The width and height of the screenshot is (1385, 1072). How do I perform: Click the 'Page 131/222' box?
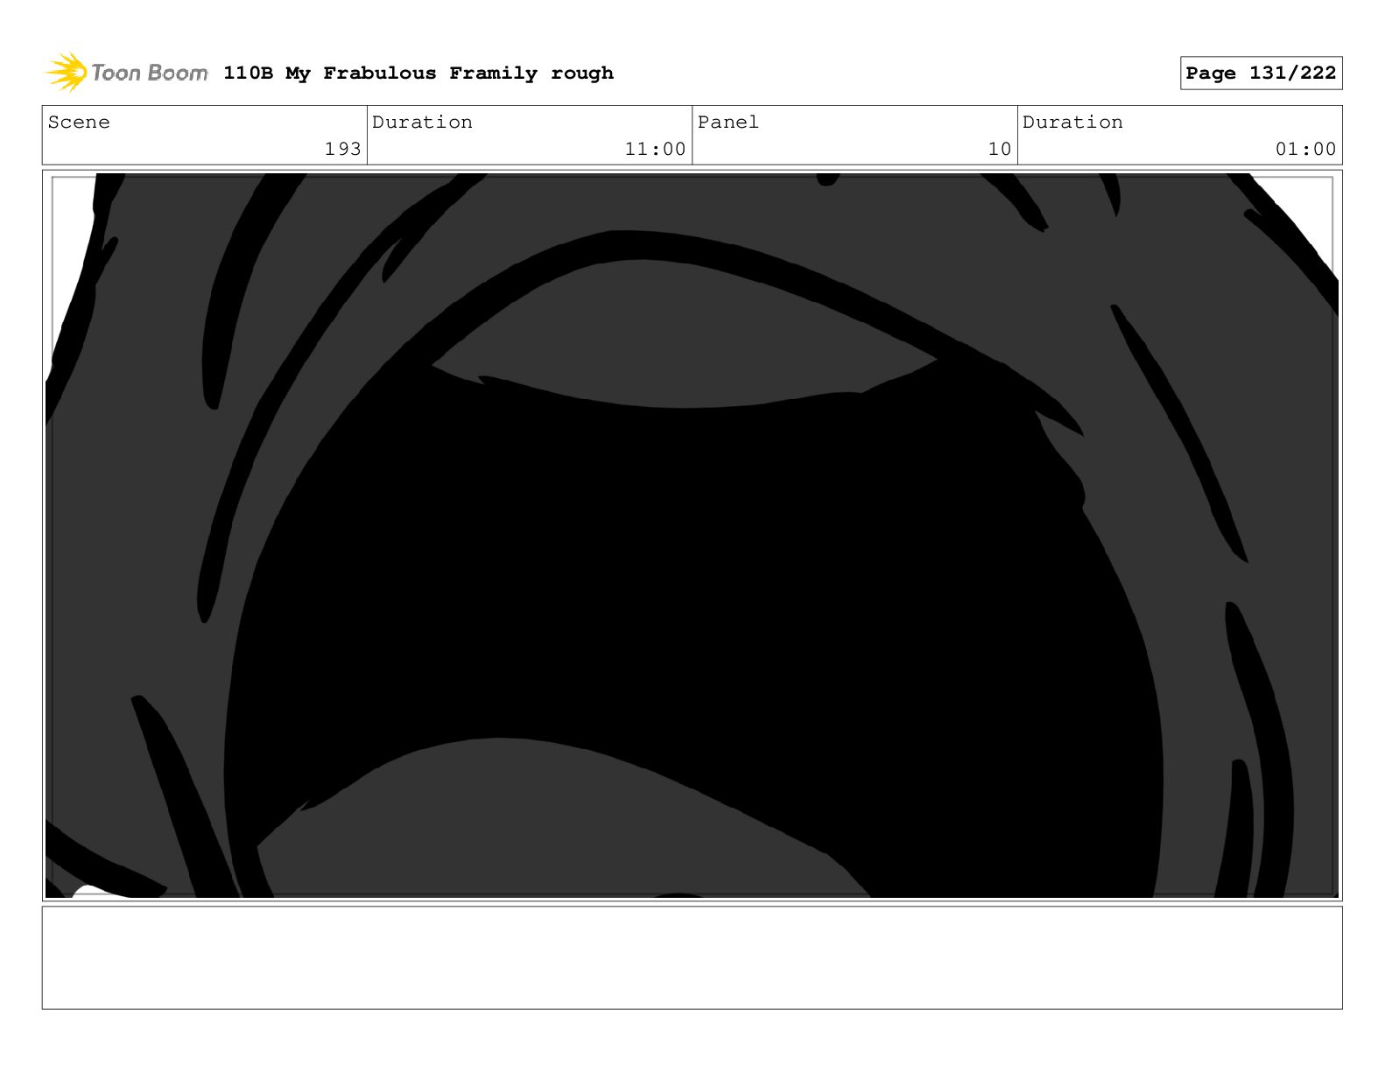[1261, 74]
